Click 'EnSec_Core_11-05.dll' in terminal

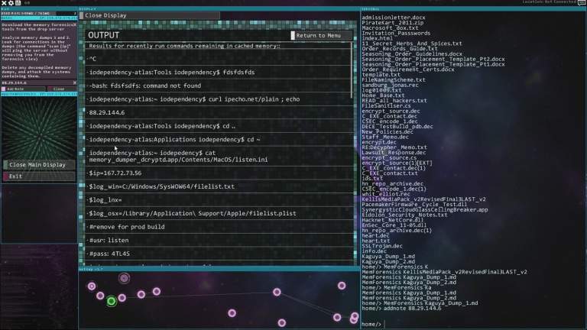pos(394,225)
